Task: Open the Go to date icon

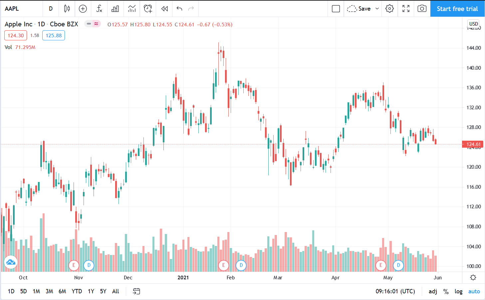Action: [x=136, y=291]
